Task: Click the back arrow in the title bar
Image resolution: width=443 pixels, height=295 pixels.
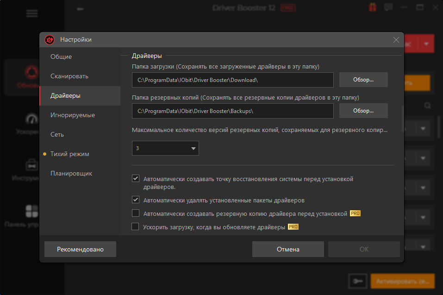Action: pyautogui.click(x=81, y=8)
